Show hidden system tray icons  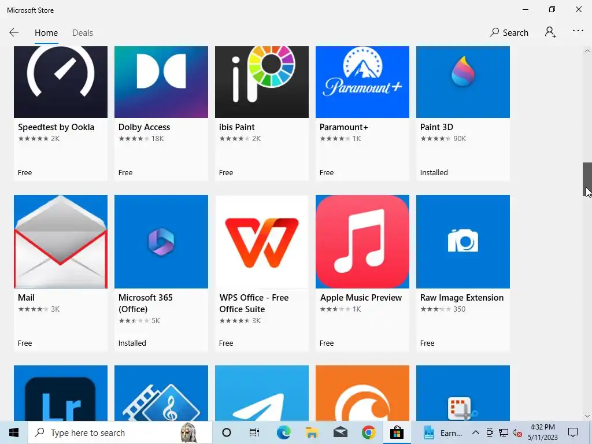(x=476, y=432)
